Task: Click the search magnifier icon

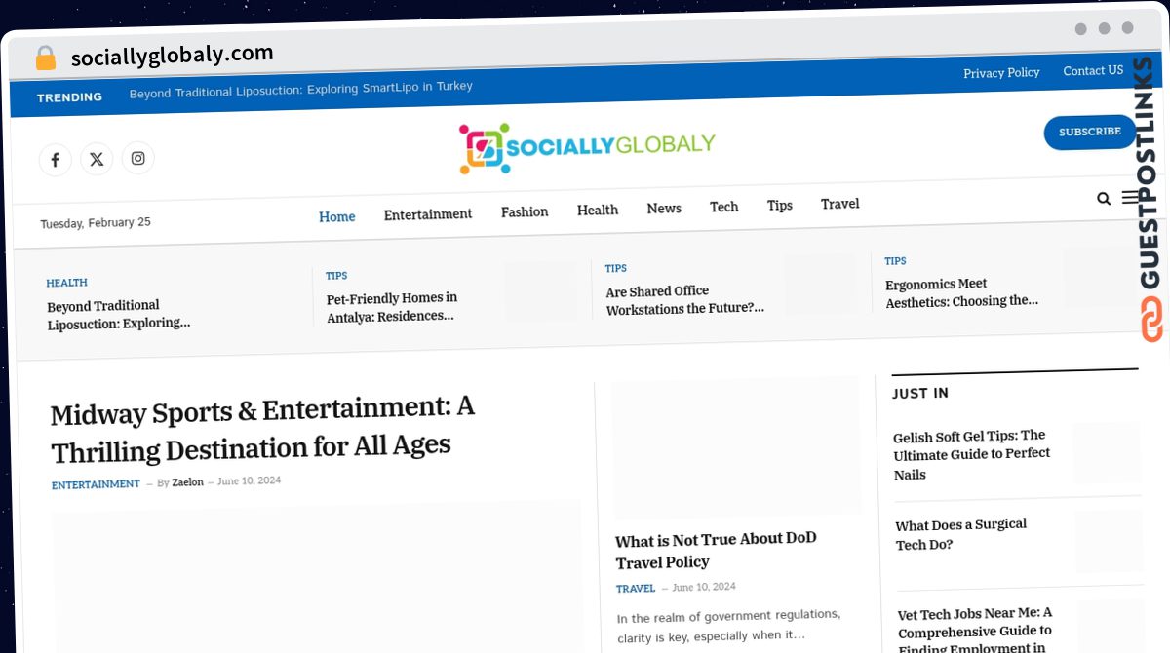Action: coord(1104,199)
